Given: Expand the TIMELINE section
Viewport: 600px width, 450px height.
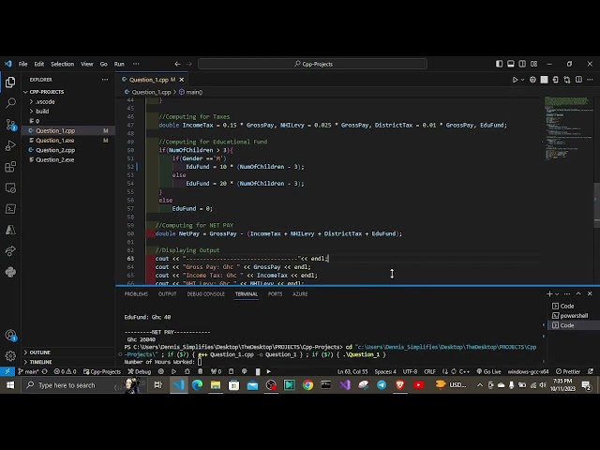Looking at the screenshot, I should point(67,362).
